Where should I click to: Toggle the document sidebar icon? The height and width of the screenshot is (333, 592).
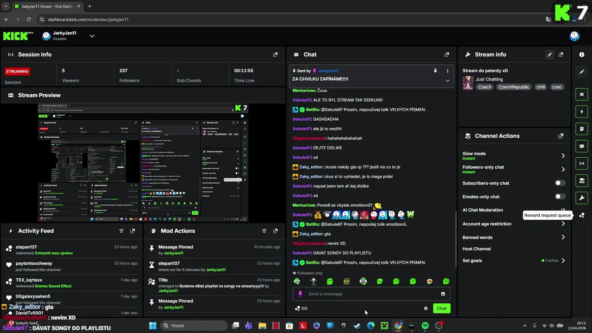[x=582, y=129]
